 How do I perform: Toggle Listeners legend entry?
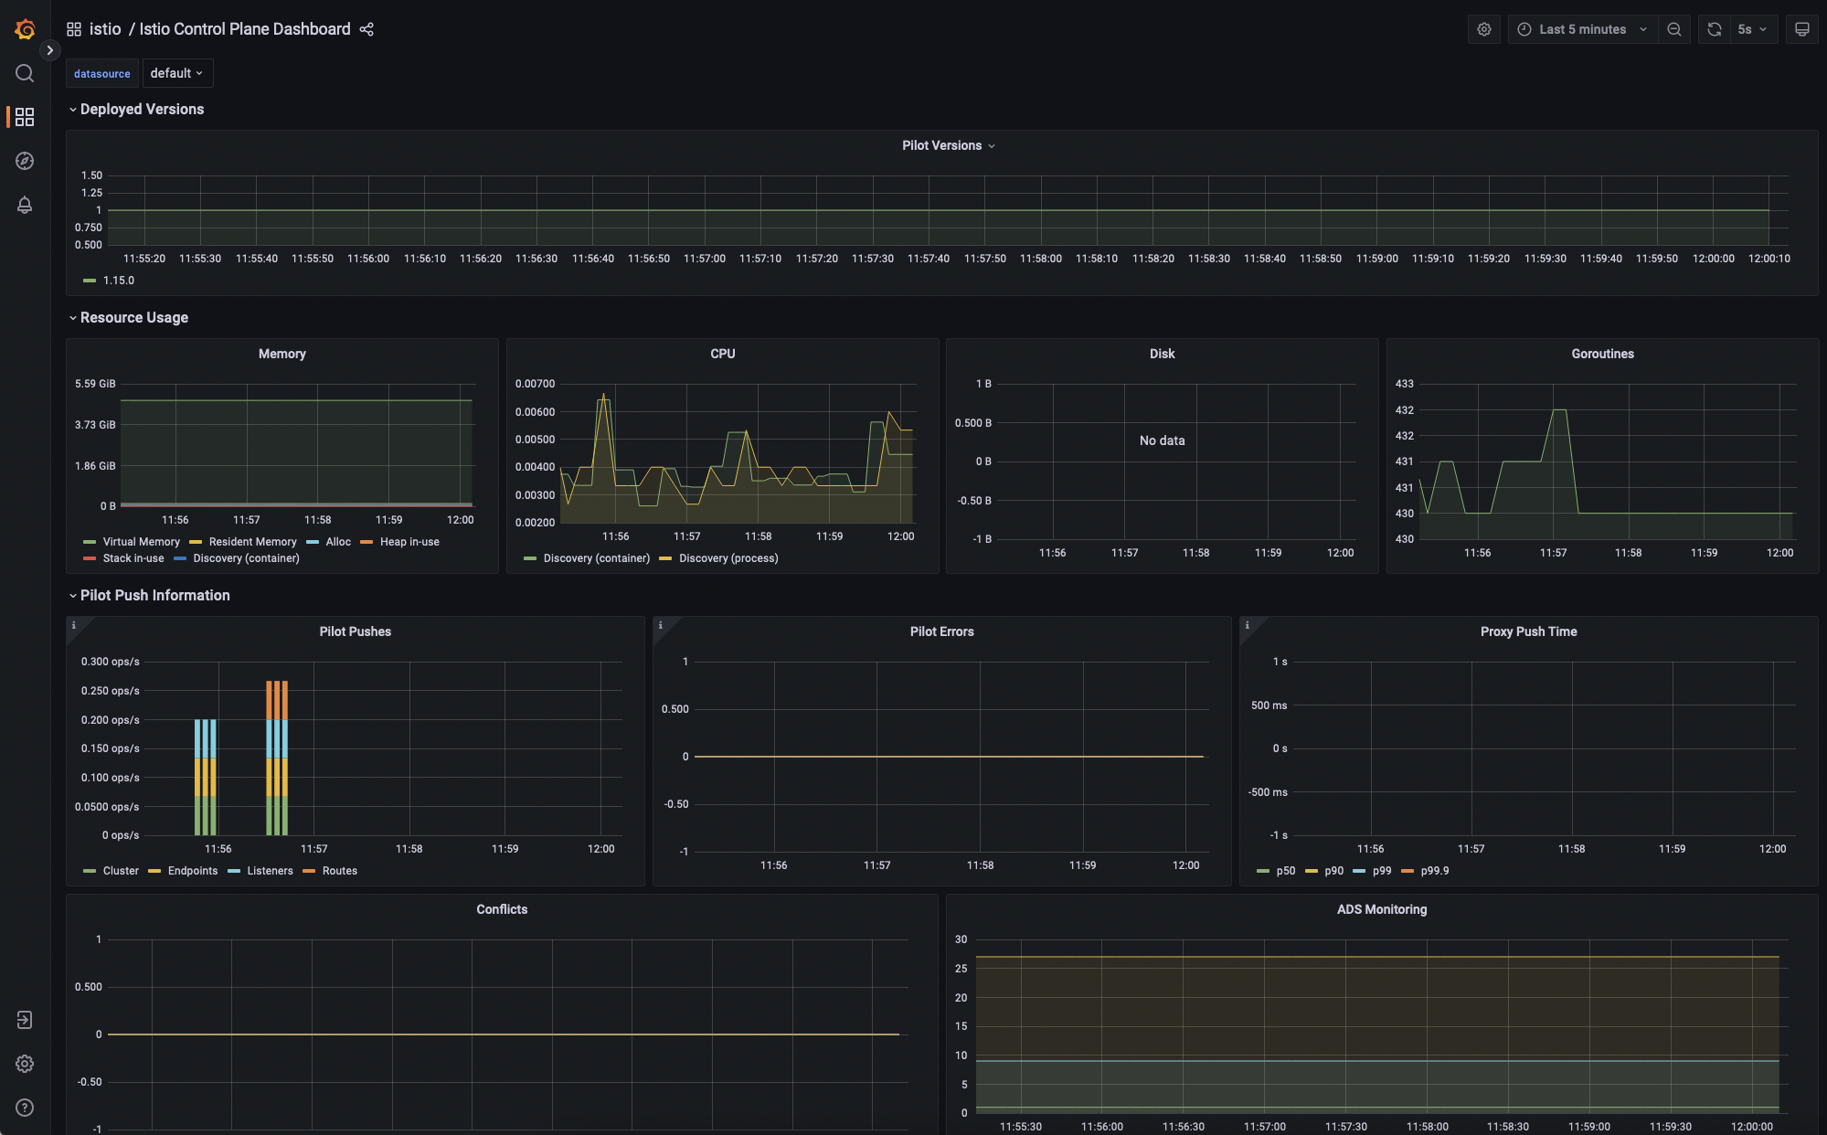tap(270, 871)
